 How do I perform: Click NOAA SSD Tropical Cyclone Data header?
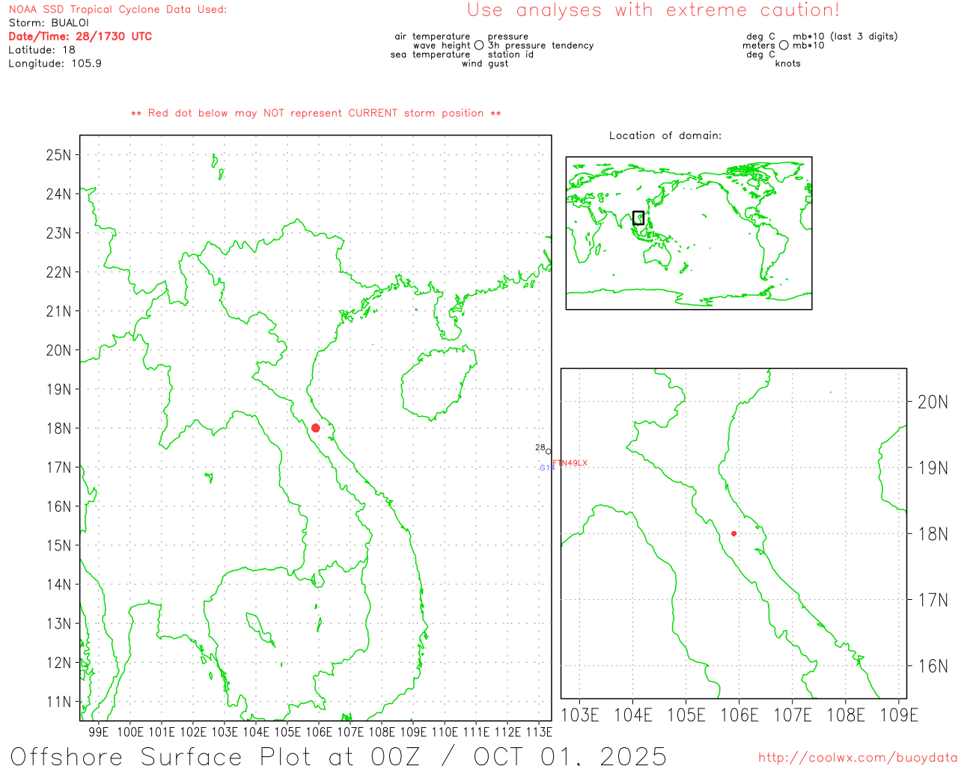click(x=118, y=10)
